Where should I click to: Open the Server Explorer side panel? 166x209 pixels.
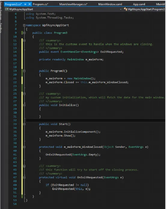1,11
